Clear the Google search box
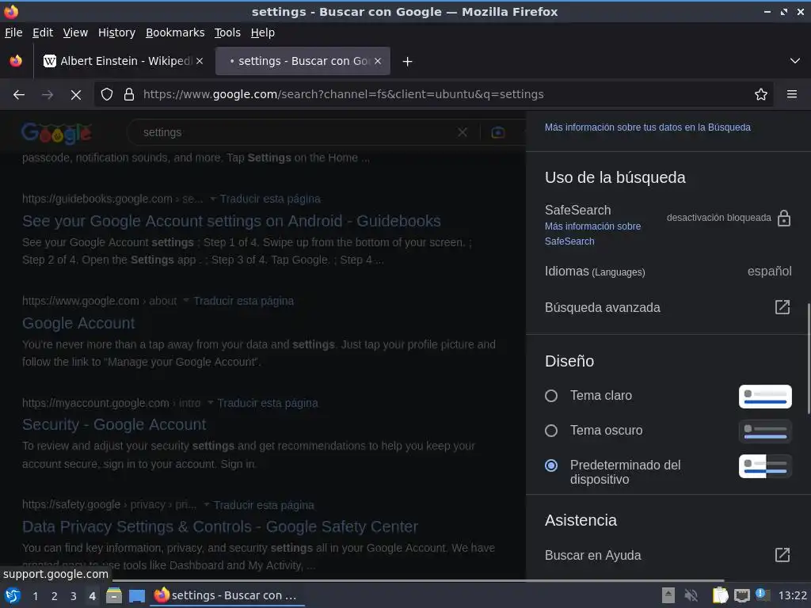The height and width of the screenshot is (608, 811). [x=462, y=132]
